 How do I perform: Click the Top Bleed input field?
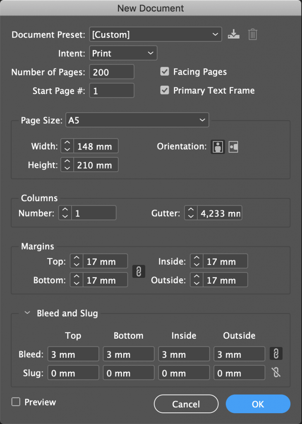73,354
